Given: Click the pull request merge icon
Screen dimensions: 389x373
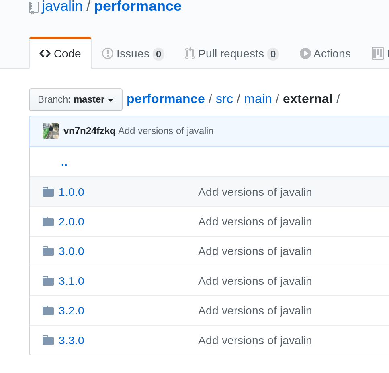Looking at the screenshot, I should [x=190, y=53].
